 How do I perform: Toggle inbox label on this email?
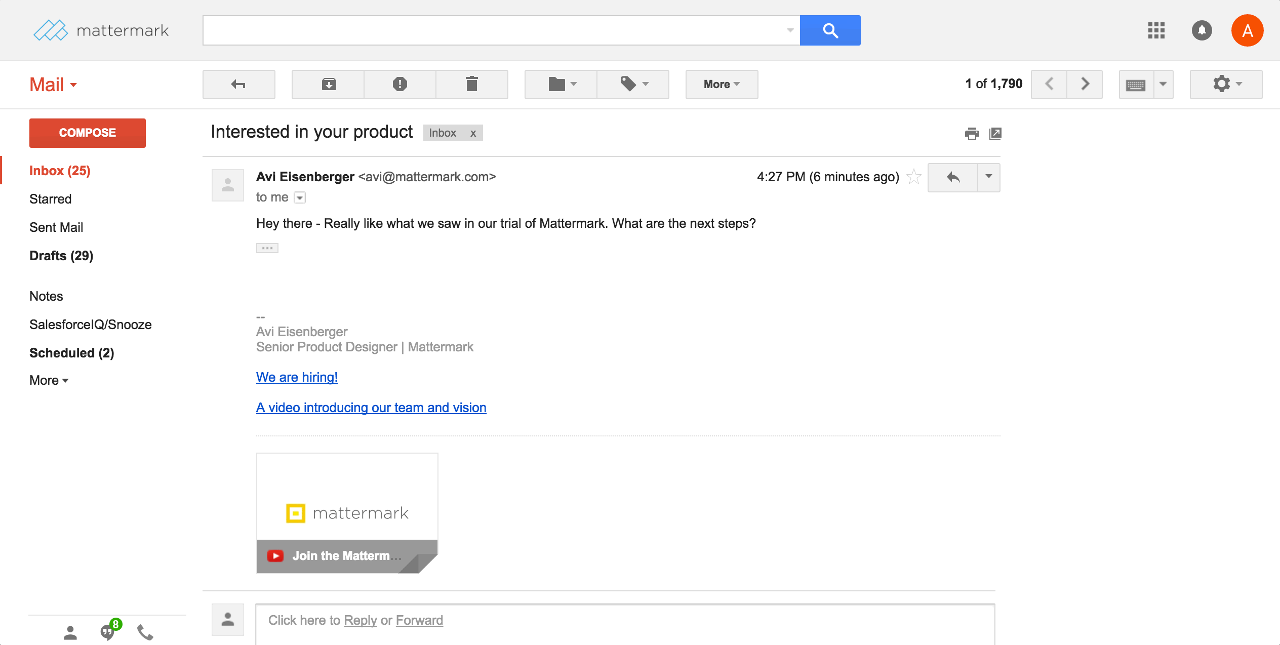pos(474,133)
